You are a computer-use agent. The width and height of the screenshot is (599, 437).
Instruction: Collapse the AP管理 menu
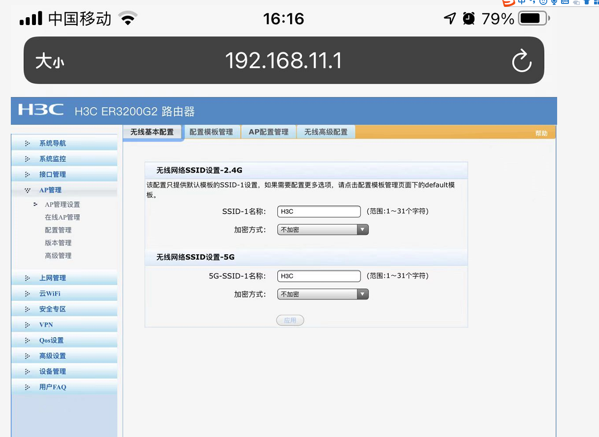[x=64, y=190]
